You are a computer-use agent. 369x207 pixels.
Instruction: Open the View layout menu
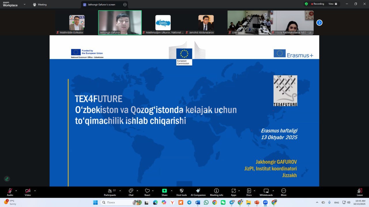tap(333, 4)
